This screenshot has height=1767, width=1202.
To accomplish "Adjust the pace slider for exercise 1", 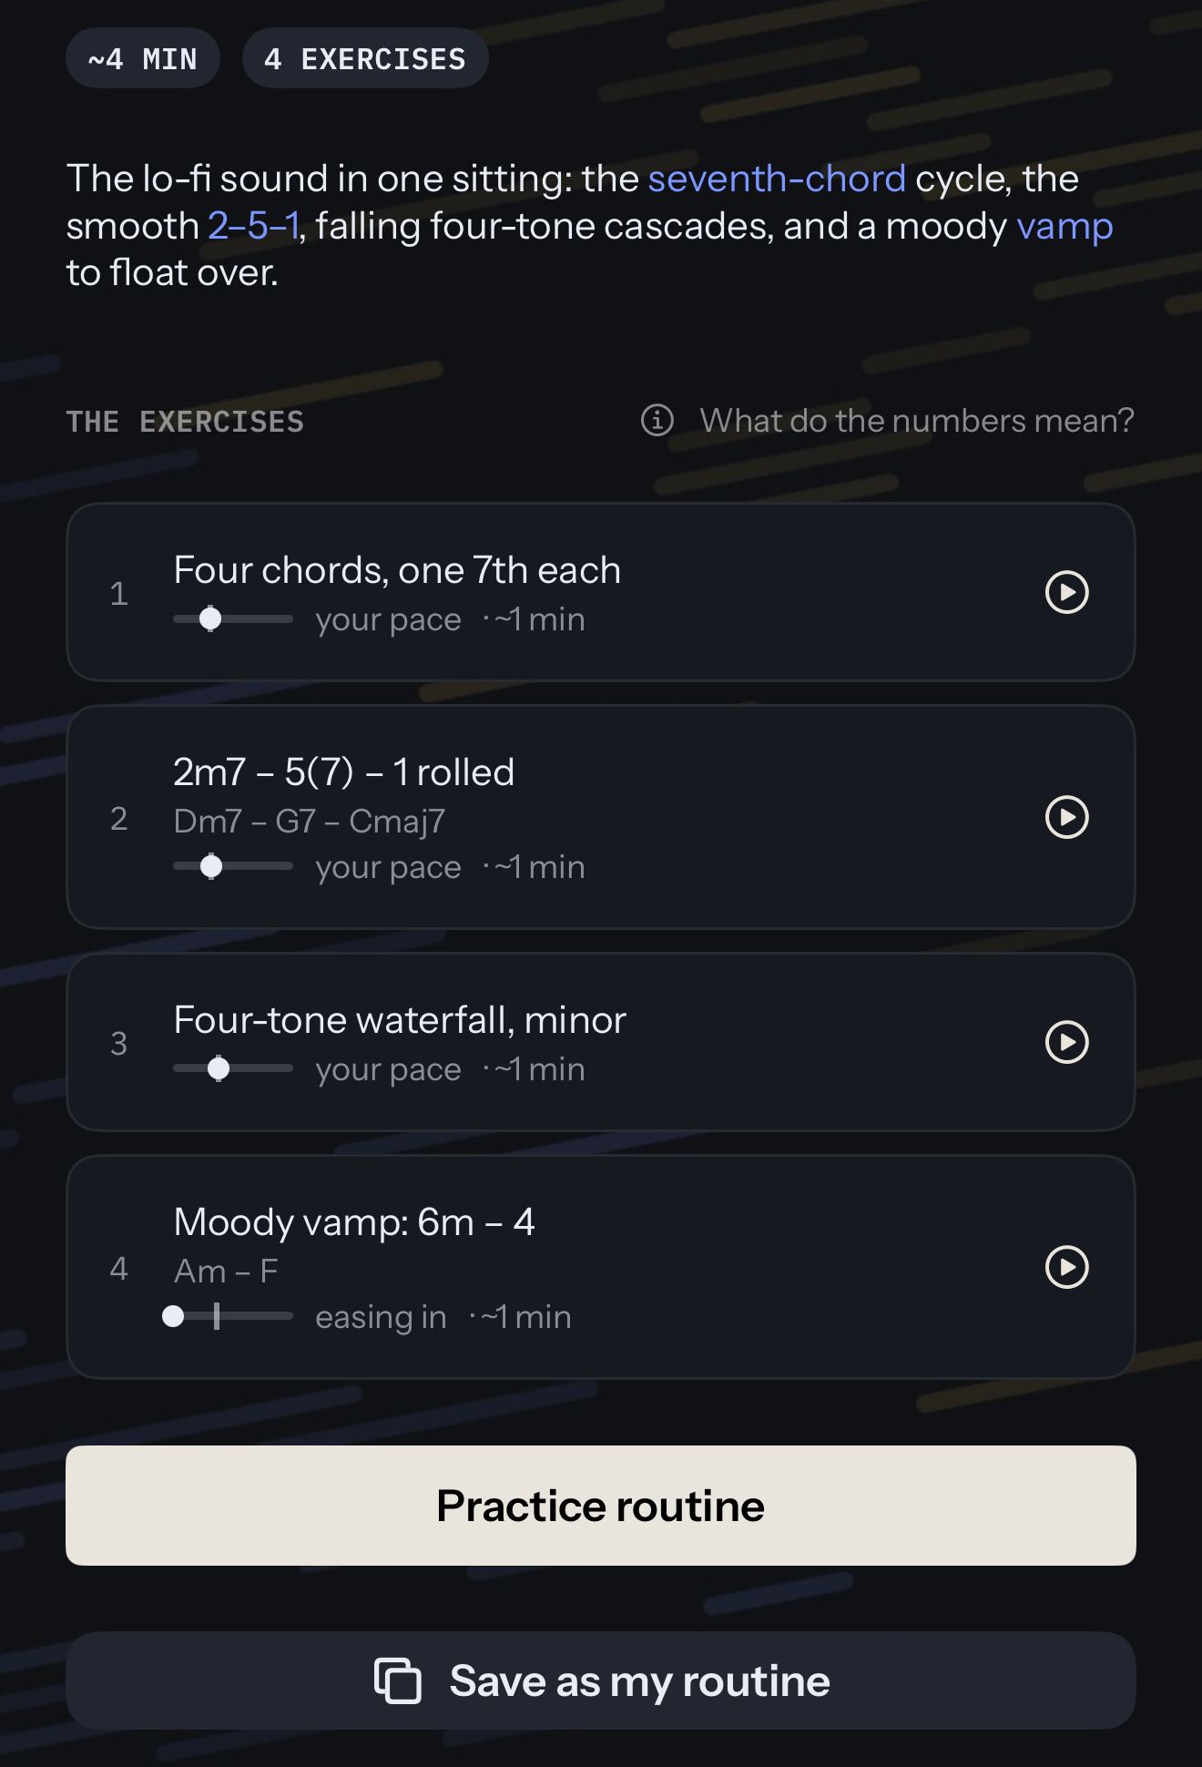I will click(233, 618).
